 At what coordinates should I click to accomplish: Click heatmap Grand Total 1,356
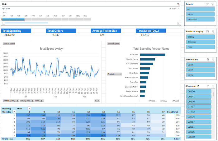[x=173, y=136]
